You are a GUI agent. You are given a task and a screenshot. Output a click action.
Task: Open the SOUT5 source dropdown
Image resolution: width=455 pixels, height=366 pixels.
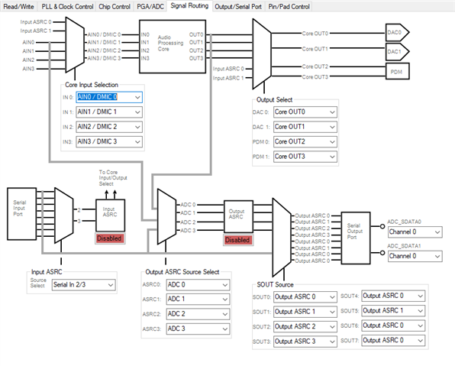click(x=393, y=310)
